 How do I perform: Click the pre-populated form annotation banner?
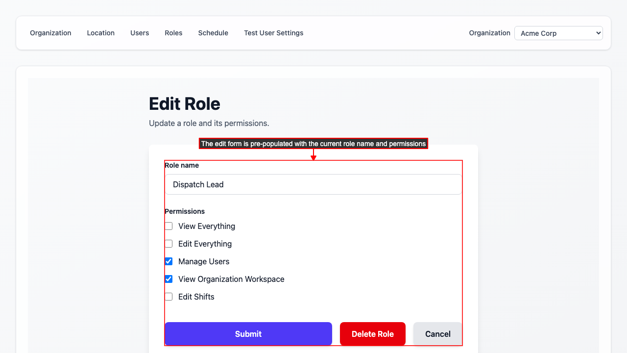(313, 144)
